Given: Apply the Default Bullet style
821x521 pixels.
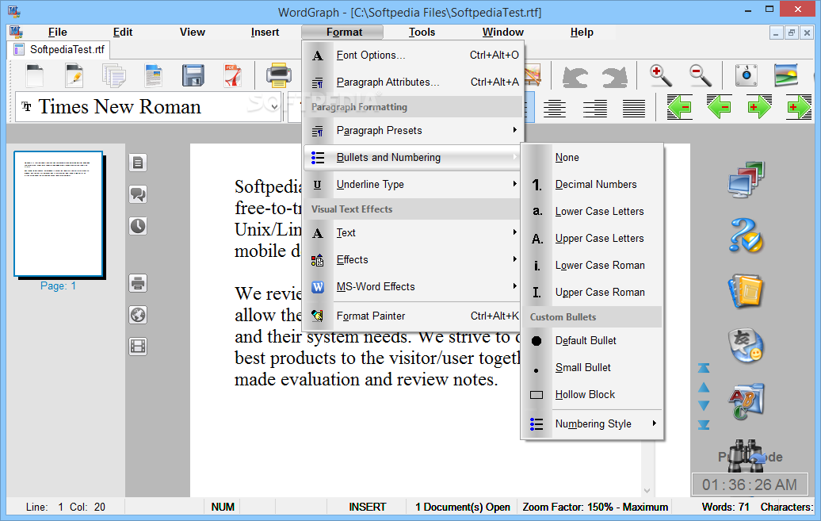Looking at the screenshot, I should (593, 341).
